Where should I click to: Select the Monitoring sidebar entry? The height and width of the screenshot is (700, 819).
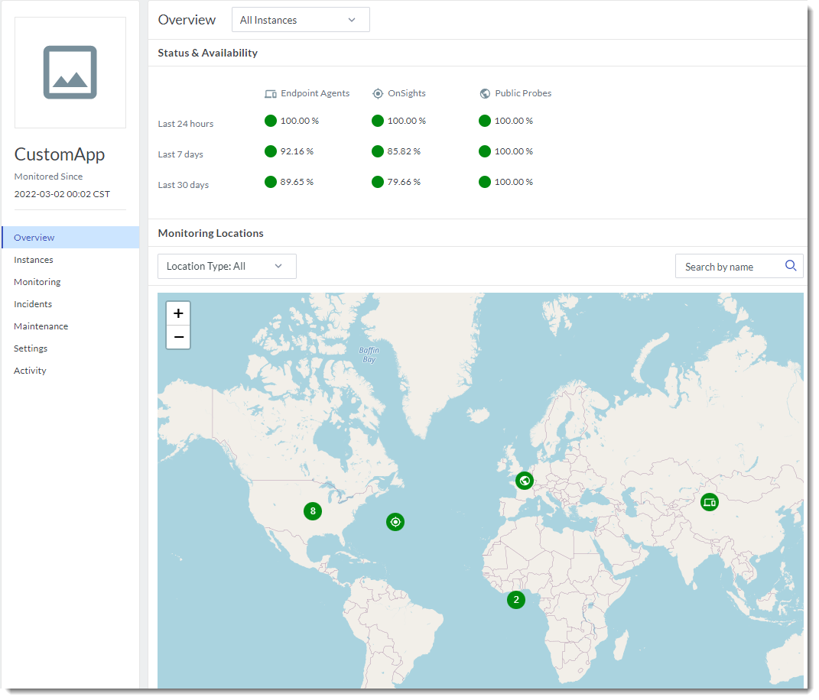37,281
